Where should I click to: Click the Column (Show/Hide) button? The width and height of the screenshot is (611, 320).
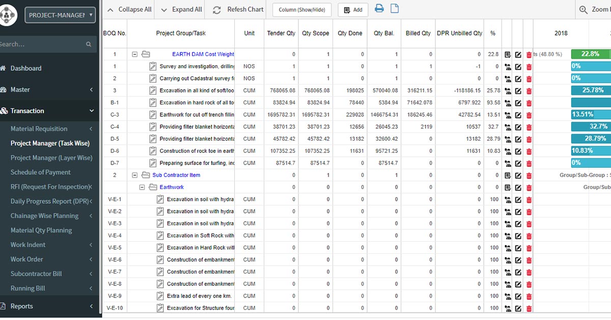(x=302, y=10)
